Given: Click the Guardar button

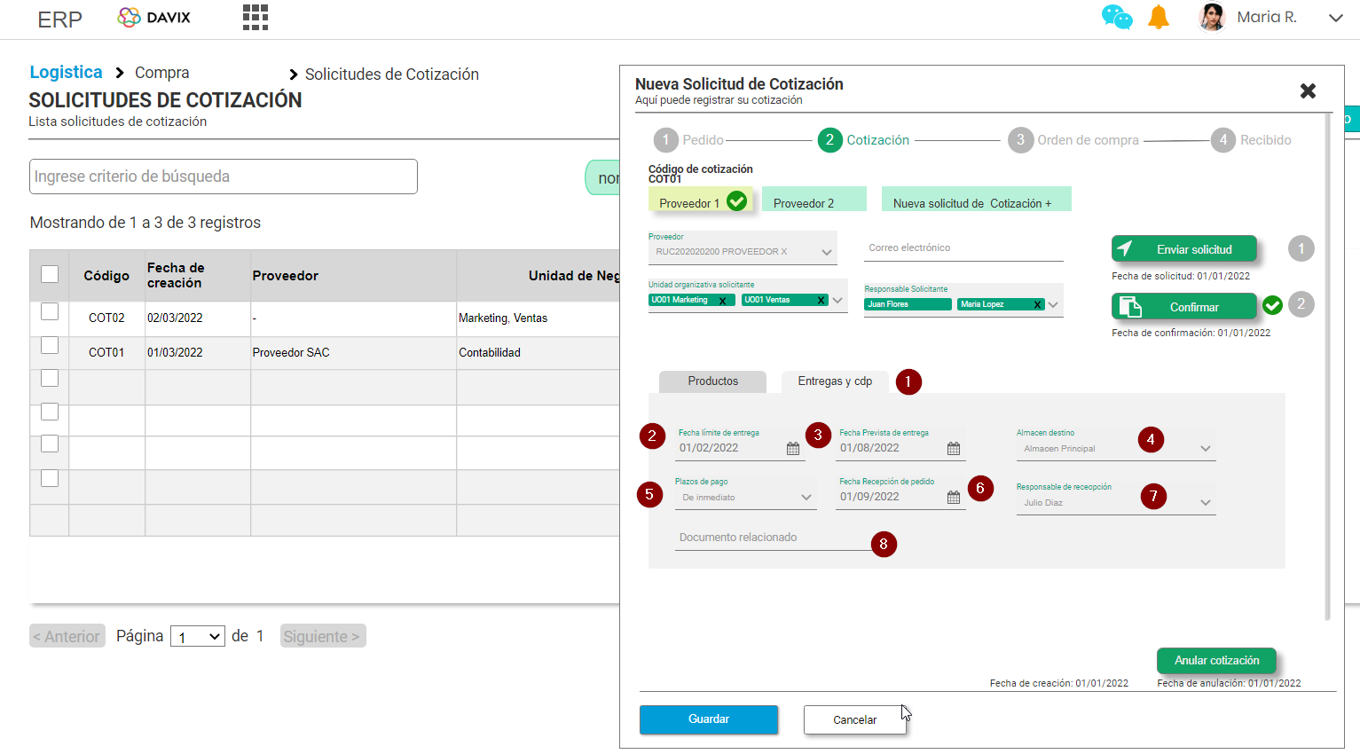Looking at the screenshot, I should click(708, 719).
